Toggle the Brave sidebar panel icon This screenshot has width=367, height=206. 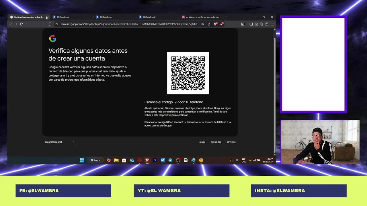click(251, 24)
